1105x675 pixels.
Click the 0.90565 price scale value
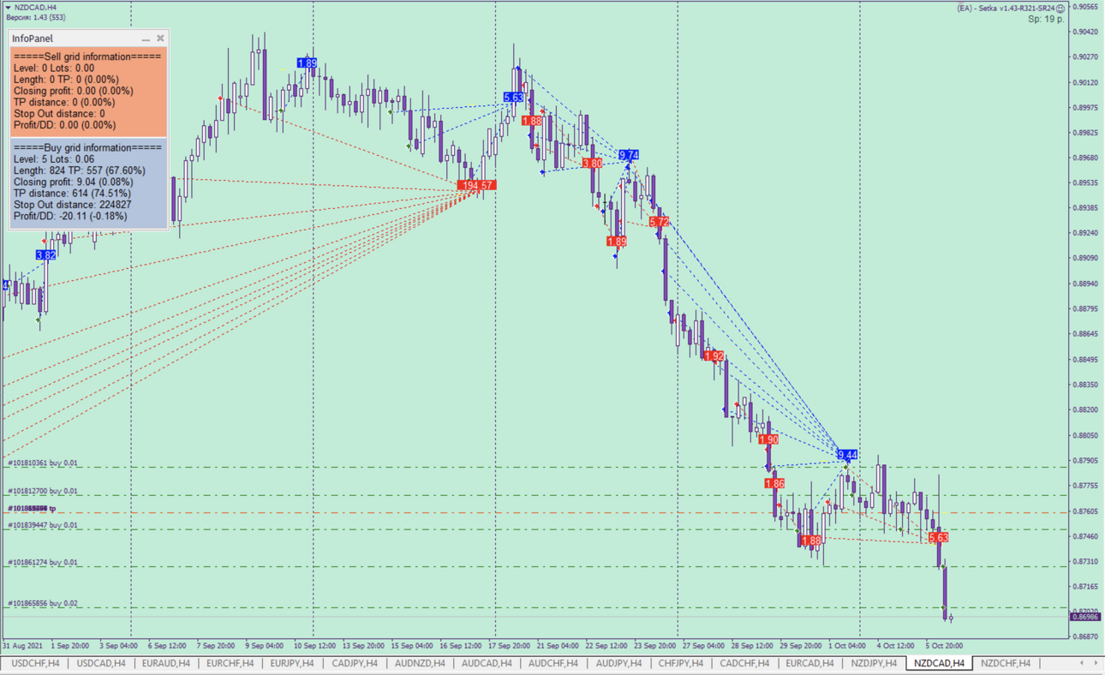[1085, 7]
